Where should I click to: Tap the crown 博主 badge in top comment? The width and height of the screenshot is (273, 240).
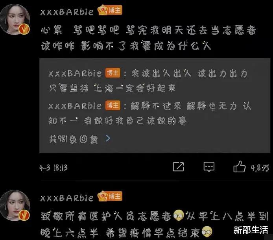pos(110,10)
